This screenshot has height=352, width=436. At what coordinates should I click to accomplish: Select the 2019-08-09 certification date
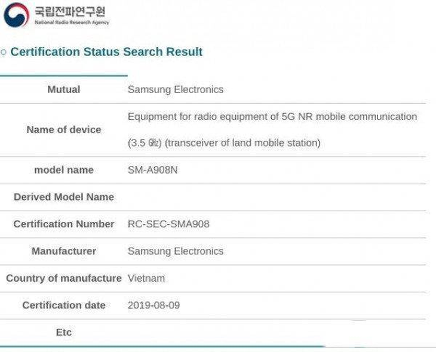pos(153,305)
